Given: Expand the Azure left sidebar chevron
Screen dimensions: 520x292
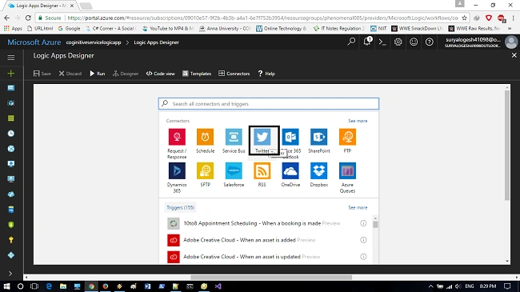Looking at the screenshot, I should 10,274.
